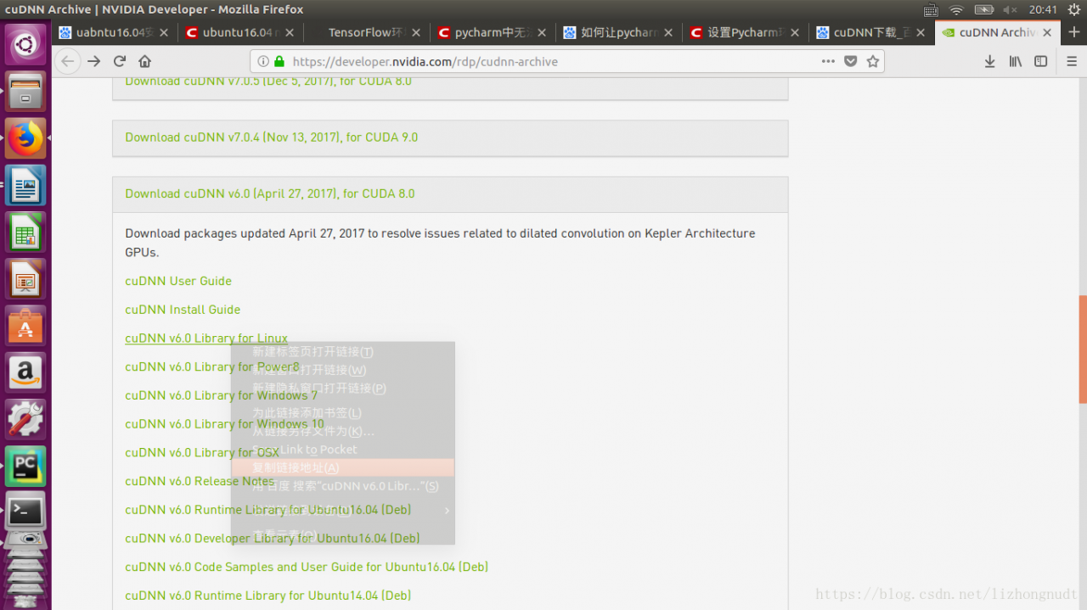
Task: Save this page to Pocket
Action: click(x=851, y=61)
